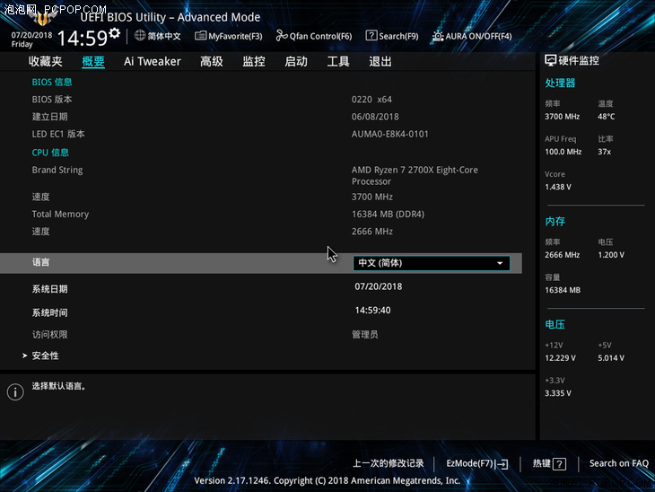This screenshot has height=492, width=655.
Task: Click Qfan Control(F6) label
Action: [320, 37]
